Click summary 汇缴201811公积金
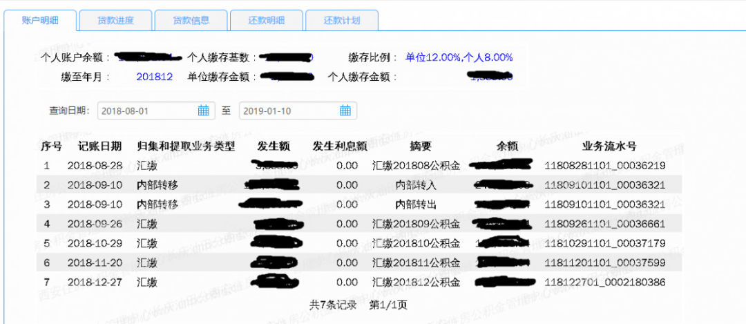The width and height of the screenshot is (746, 324). pyautogui.click(x=417, y=263)
